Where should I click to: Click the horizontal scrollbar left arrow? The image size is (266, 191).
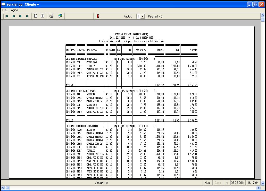pyautogui.click(x=3, y=188)
